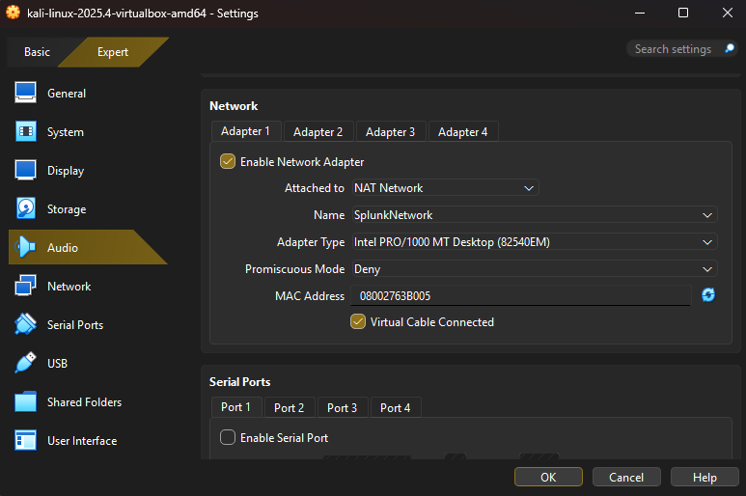This screenshot has height=496, width=746.
Task: Select the Adapter 3 tab
Action: 390,132
